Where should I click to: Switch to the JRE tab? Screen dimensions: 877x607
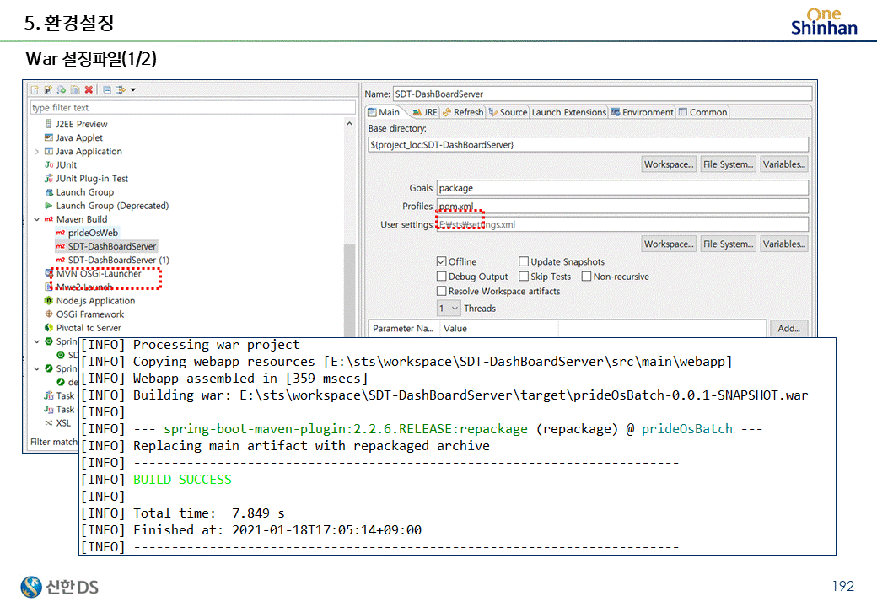pyautogui.click(x=425, y=112)
